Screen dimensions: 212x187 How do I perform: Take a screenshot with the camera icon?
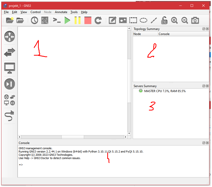pyautogui.click(x=195, y=20)
